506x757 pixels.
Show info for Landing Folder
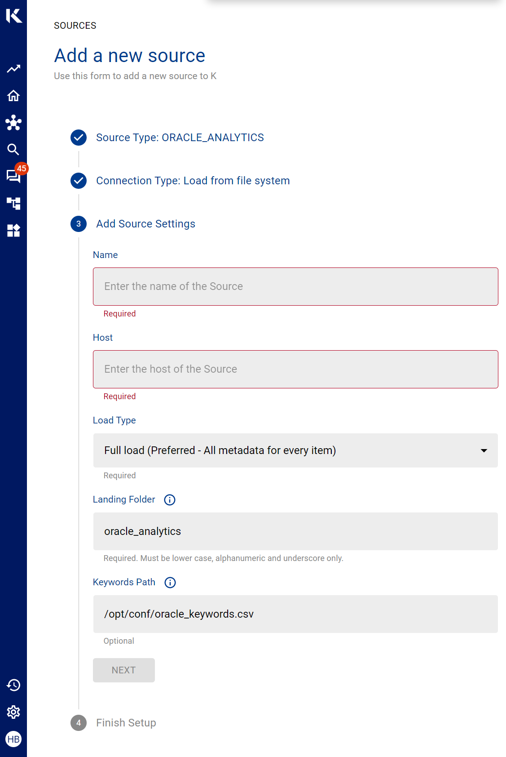170,500
